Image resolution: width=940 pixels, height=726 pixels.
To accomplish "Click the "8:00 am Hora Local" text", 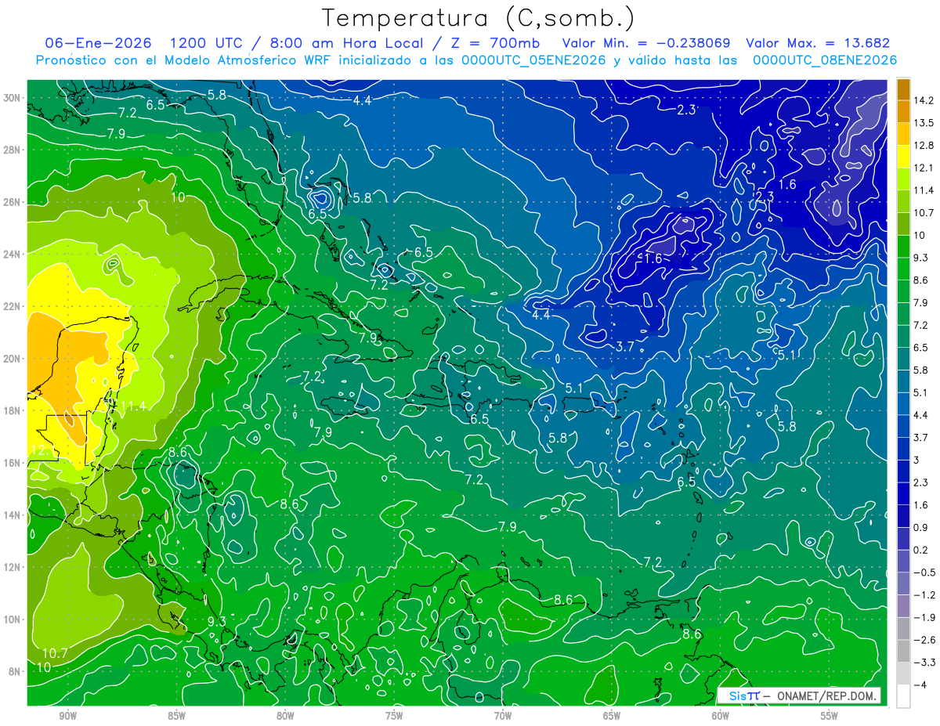I will pos(346,43).
